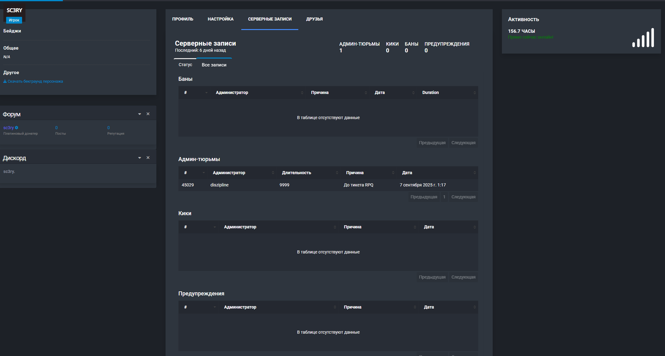Click the 9999 duration cell
Screen dimensions: 665x356
[284, 185]
